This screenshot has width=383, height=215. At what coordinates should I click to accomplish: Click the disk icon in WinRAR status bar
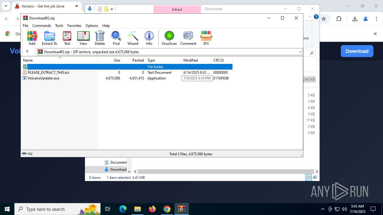coord(24,153)
